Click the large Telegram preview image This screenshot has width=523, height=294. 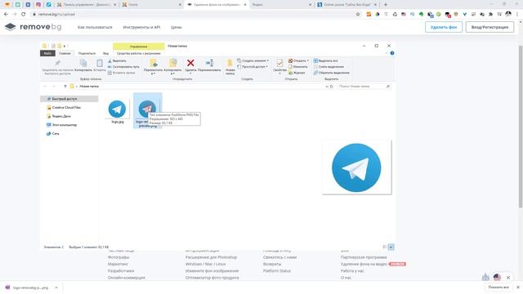click(356, 167)
